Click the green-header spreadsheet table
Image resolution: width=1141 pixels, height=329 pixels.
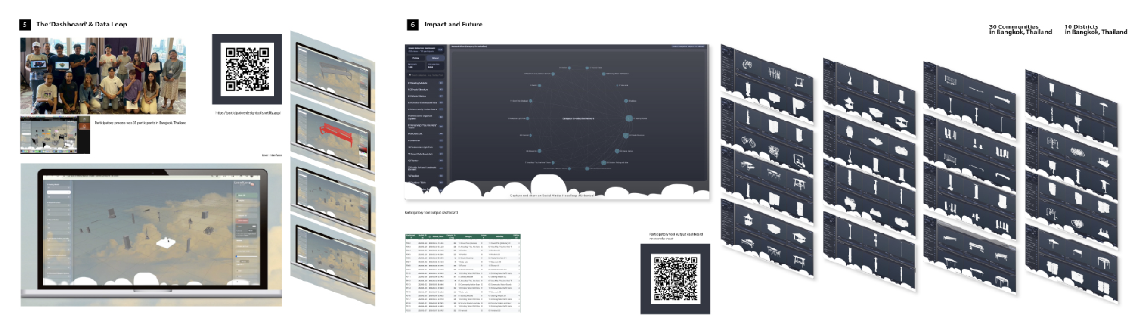462,273
